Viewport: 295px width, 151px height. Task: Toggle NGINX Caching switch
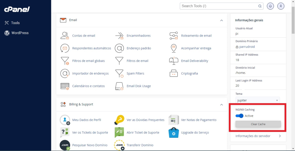[x=239, y=116]
